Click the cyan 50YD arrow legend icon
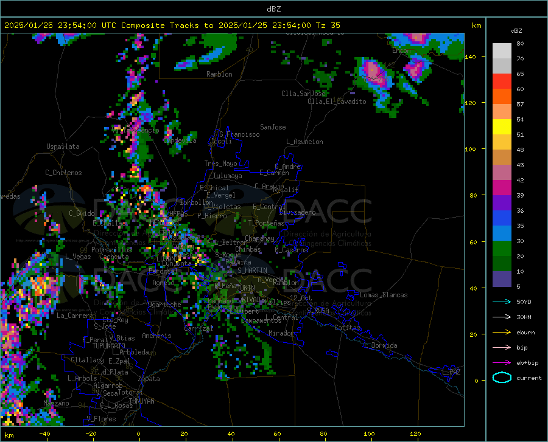548x442 pixels. pos(502,302)
